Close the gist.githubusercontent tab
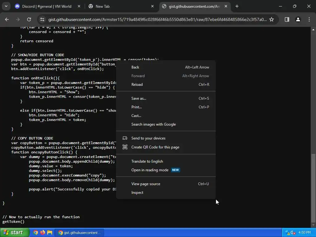 (226, 6)
